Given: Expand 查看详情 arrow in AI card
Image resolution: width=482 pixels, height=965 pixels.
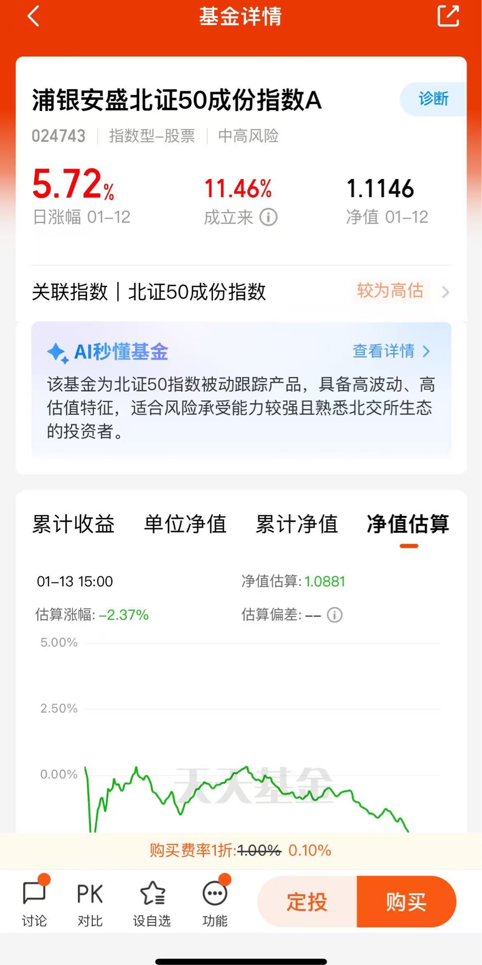Looking at the screenshot, I should (x=426, y=351).
